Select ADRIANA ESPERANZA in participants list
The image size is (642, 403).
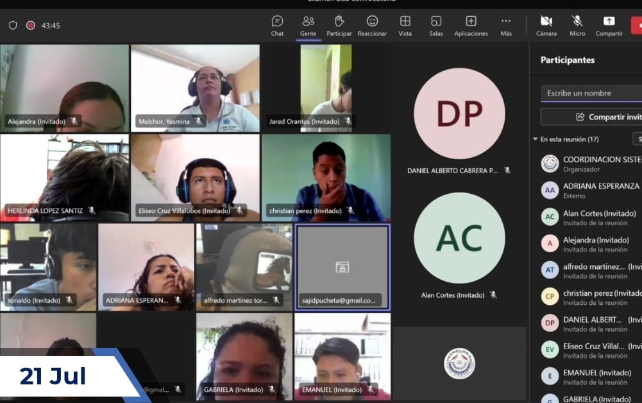point(591,191)
